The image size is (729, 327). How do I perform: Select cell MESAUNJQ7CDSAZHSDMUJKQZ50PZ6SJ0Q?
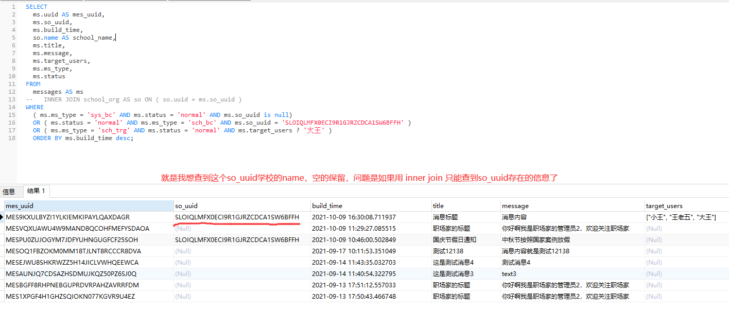point(89,273)
